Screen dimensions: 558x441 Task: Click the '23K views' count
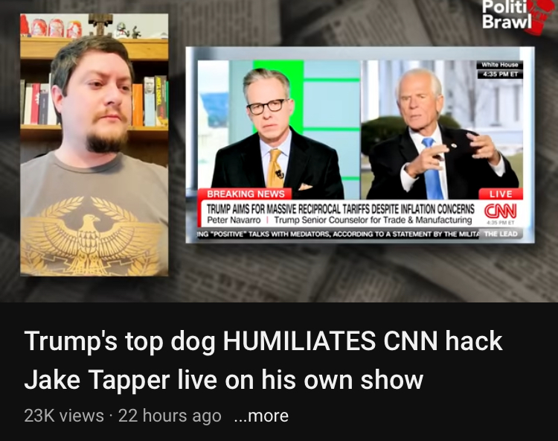(x=64, y=416)
